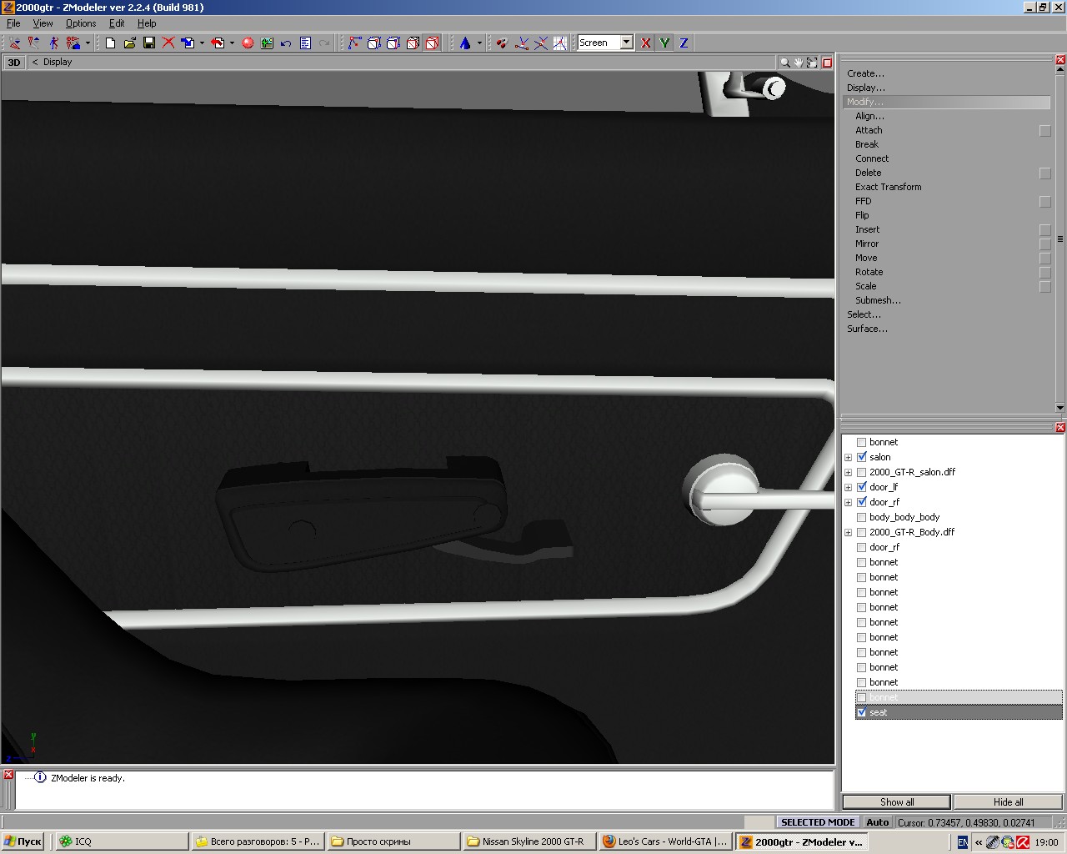Click the Auto status bar indicator
This screenshot has height=854, width=1067.
(877, 822)
